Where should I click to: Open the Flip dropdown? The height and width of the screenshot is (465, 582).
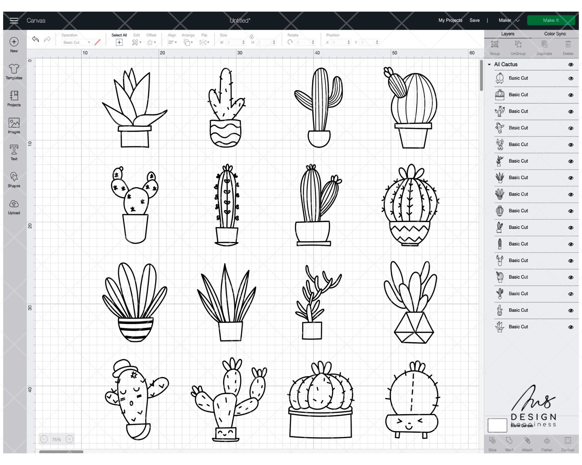[x=204, y=42]
